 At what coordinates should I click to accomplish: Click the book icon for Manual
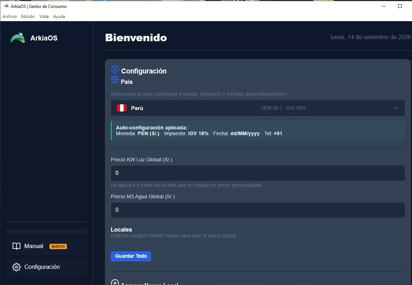[x=16, y=246]
